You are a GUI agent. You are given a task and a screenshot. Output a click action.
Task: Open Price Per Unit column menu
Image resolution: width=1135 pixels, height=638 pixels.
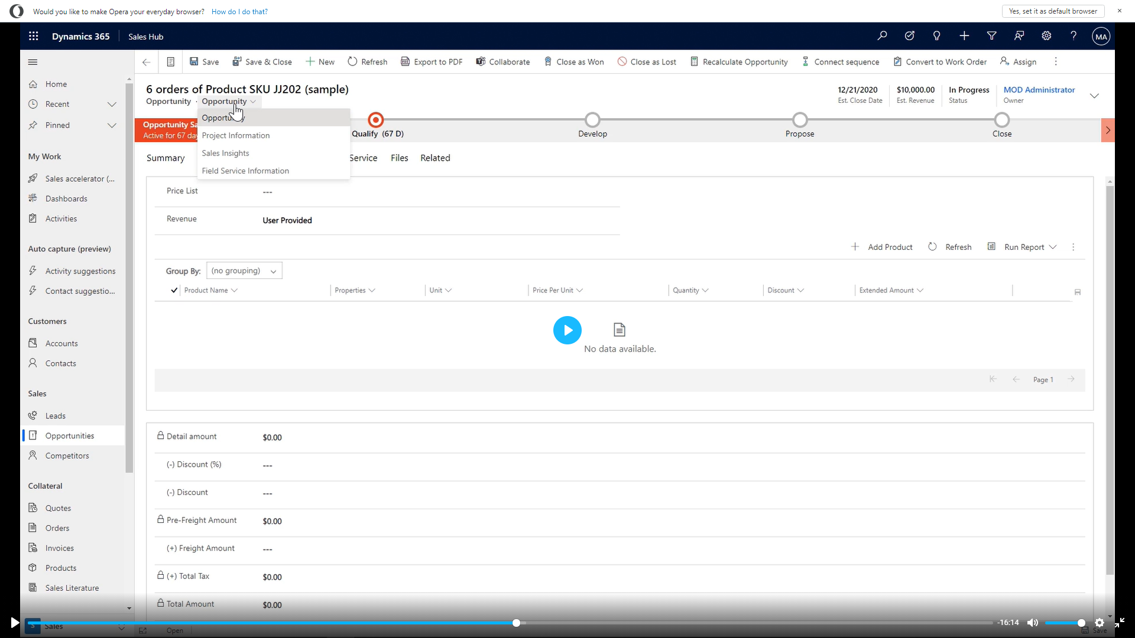(x=557, y=290)
